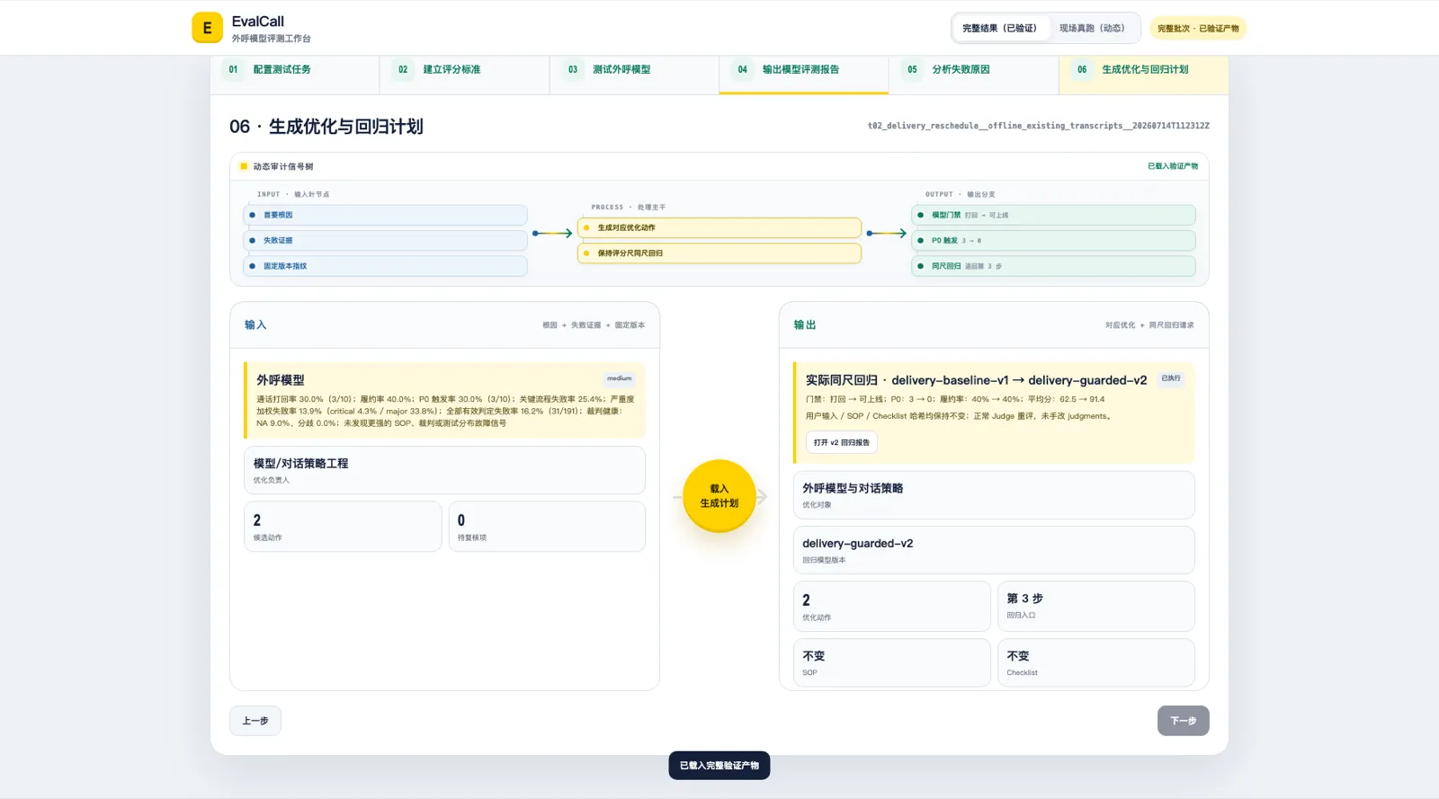Click the transcript run ID text
The image size is (1439, 799).
tap(1038, 126)
